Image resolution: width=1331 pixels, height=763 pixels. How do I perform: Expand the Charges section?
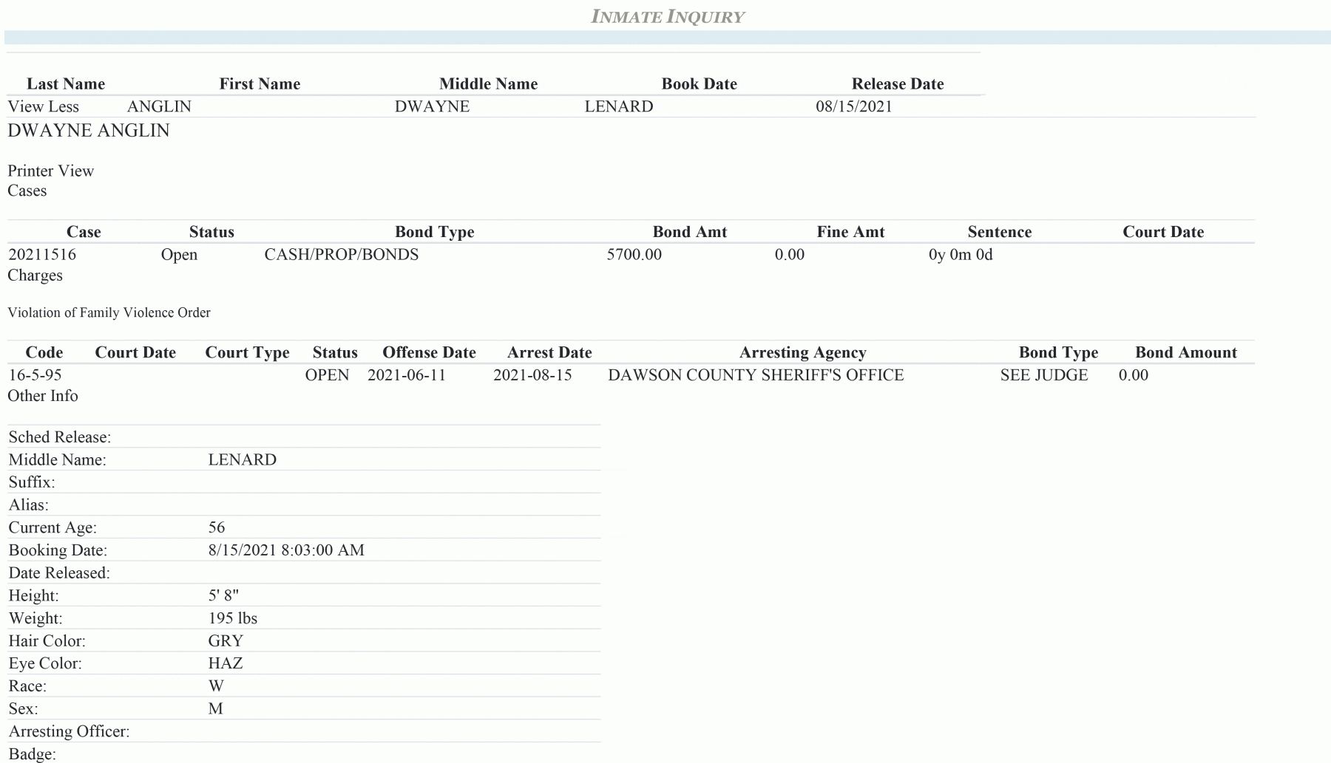(35, 276)
